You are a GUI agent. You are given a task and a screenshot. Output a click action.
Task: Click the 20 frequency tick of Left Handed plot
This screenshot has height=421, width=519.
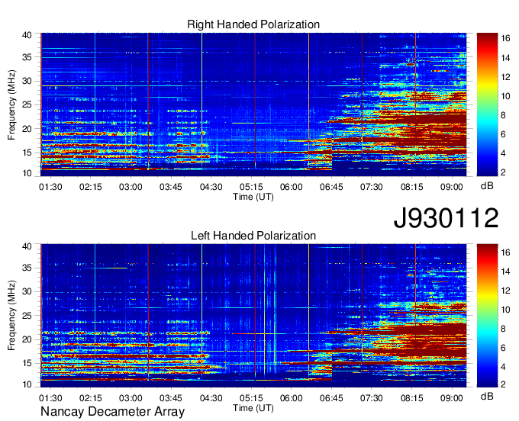pyautogui.click(x=27, y=339)
